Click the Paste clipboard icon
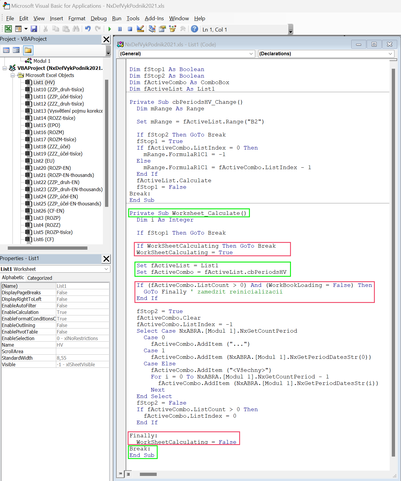401x481 pixels. pos(66,29)
